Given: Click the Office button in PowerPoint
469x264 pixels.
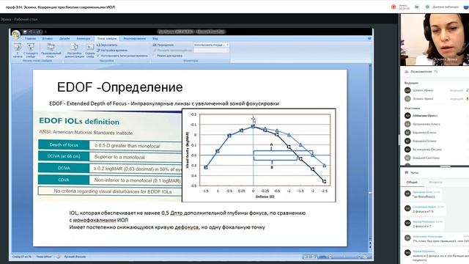Looking at the screenshot, I should click(x=16, y=34).
